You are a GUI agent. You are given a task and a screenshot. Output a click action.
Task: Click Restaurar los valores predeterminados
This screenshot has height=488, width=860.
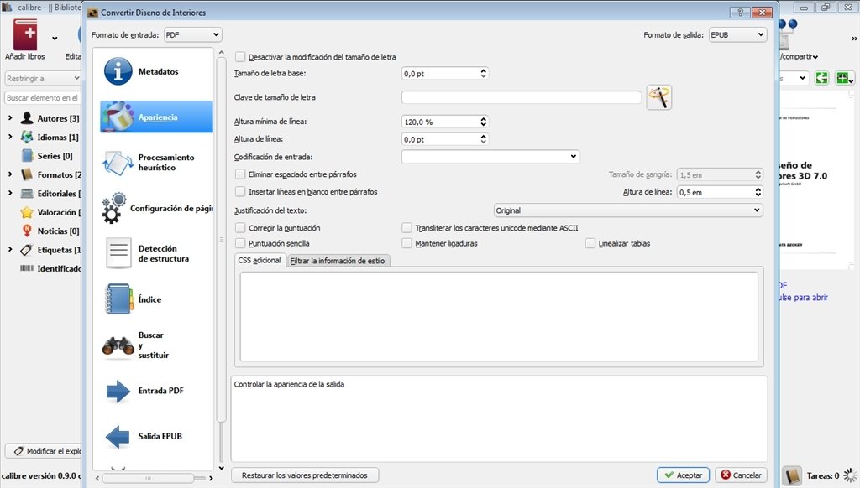pos(304,475)
